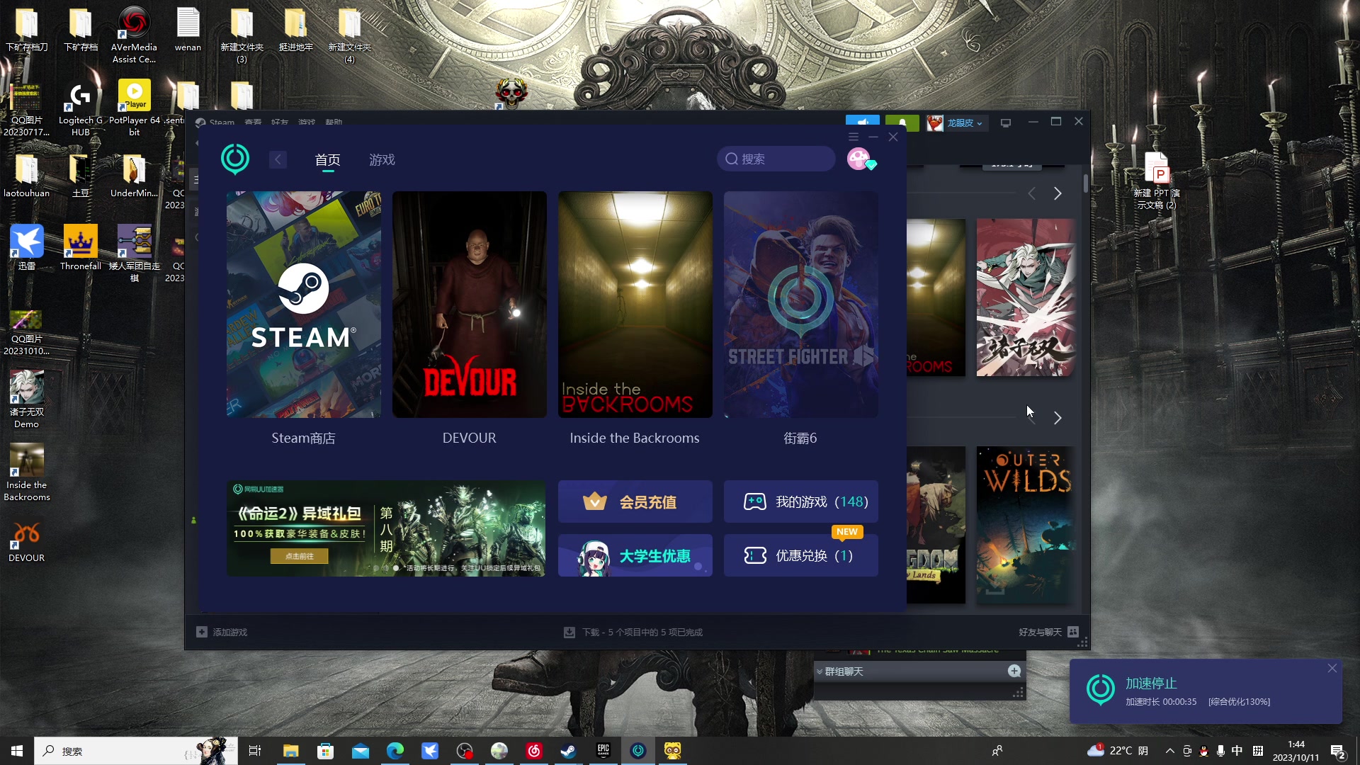
Task: Open the 诸子无双 Demo desktop shortcut
Action: point(27,399)
